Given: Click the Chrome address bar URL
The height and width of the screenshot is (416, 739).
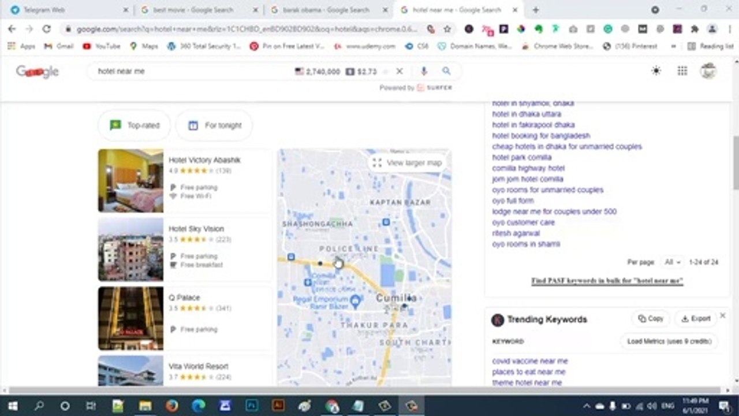Looking at the screenshot, I should pos(247,29).
